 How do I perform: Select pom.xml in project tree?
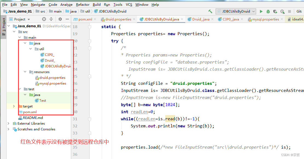(28, 112)
